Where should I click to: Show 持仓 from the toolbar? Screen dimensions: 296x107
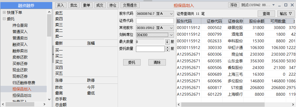pyautogui.click(x=113, y=5)
